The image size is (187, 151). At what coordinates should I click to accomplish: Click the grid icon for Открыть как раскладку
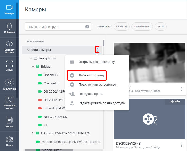pos(72,62)
